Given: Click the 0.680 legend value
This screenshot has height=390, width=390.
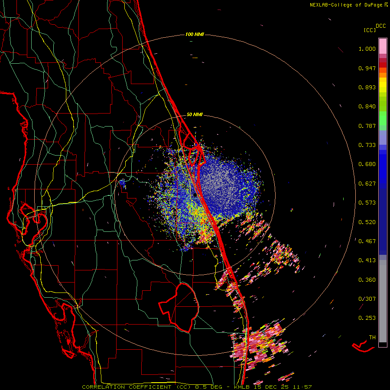Looking at the screenshot, I should (367, 164).
